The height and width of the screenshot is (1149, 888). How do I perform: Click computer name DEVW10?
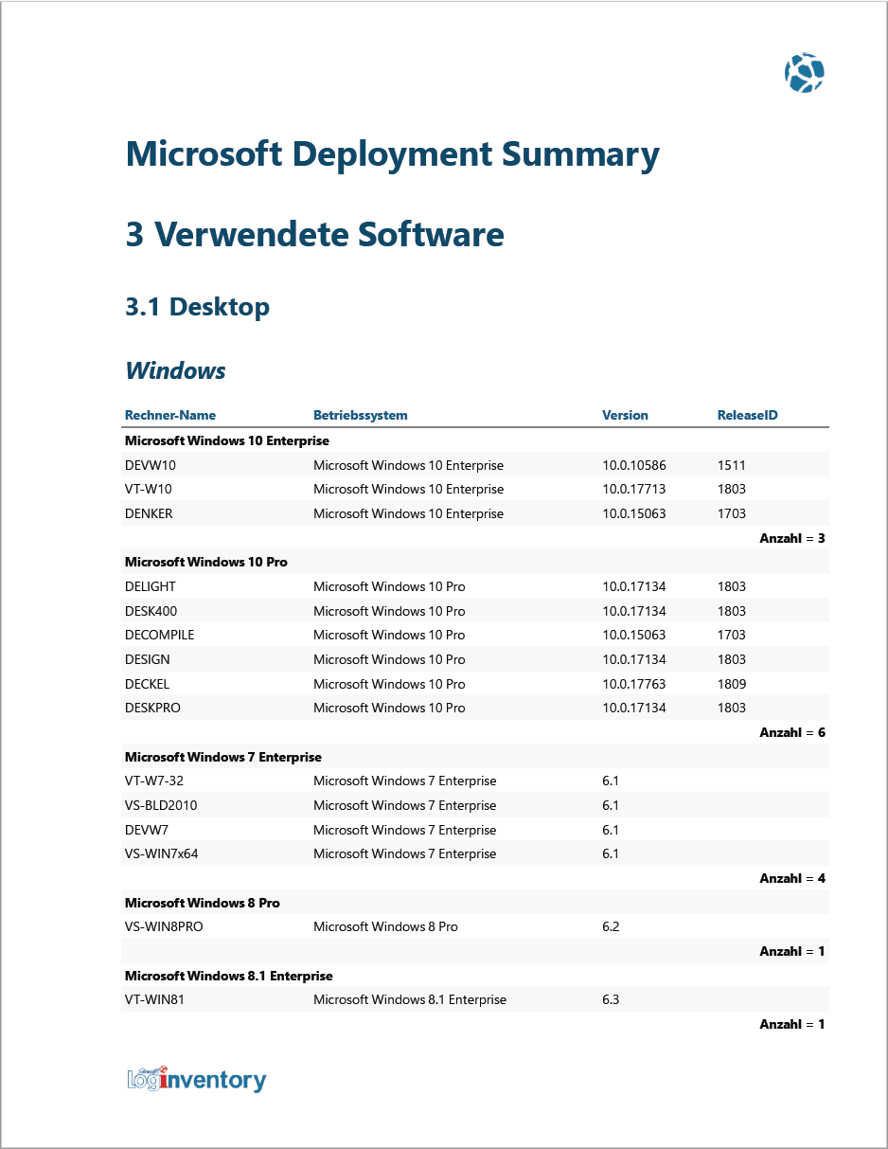tap(151, 465)
